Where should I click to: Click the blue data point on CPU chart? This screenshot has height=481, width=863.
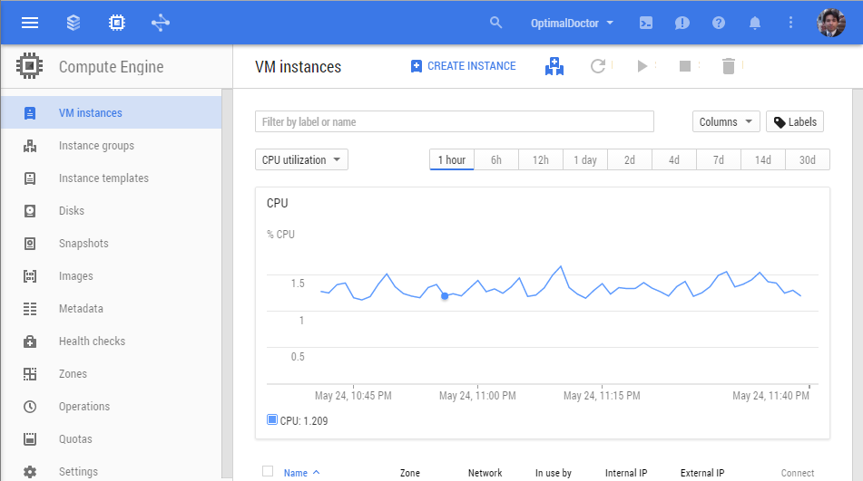[x=445, y=296]
